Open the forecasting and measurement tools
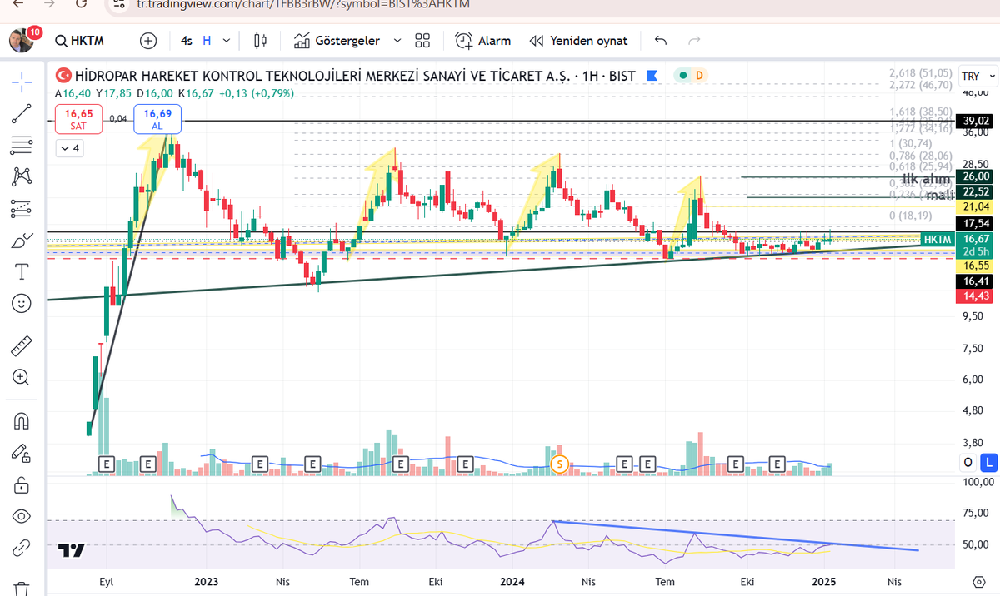The width and height of the screenshot is (1000, 596). (x=22, y=208)
